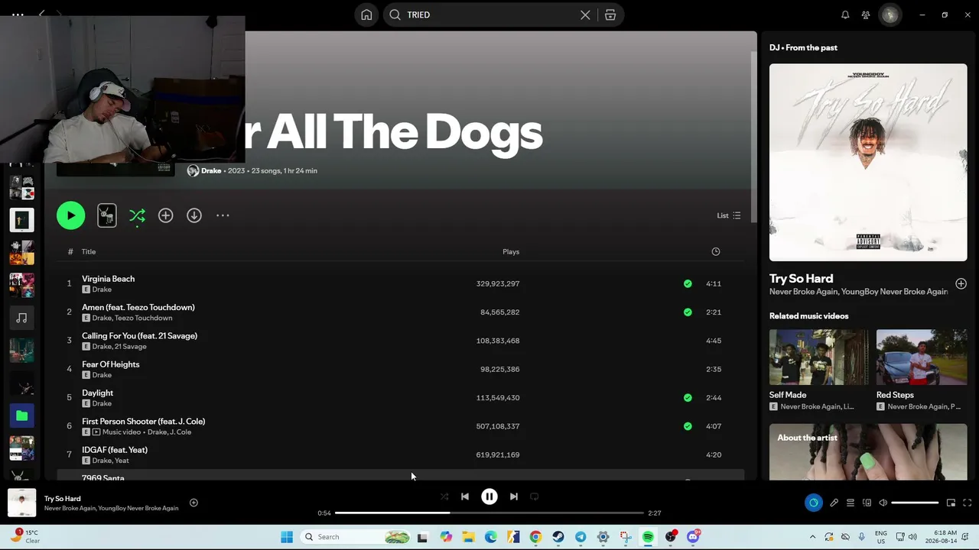979x550 pixels.
Task: Toggle shuffle in the player controls
Action: (444, 497)
